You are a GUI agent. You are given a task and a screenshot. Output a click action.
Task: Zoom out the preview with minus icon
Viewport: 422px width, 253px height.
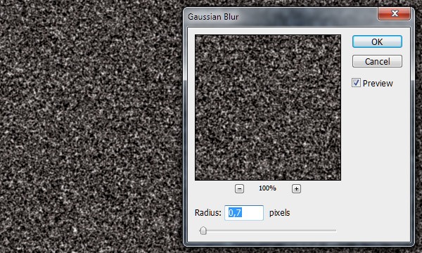(239, 189)
